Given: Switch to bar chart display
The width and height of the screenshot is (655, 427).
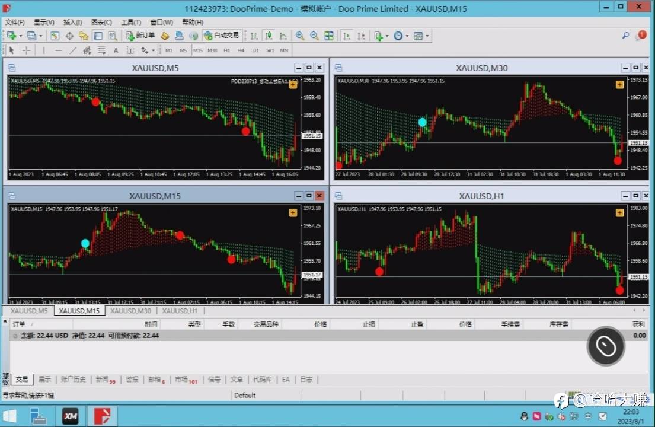Looking at the screenshot, I should tap(254, 36).
